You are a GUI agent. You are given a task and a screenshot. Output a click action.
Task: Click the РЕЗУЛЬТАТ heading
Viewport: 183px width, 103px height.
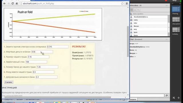point(79,47)
